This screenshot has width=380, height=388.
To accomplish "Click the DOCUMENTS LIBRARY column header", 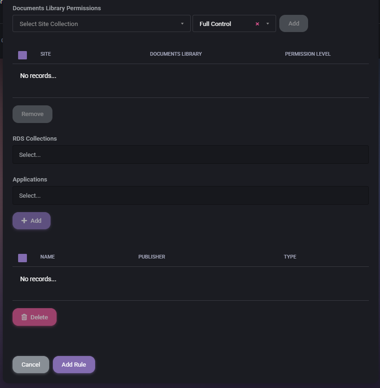I will point(175,54).
